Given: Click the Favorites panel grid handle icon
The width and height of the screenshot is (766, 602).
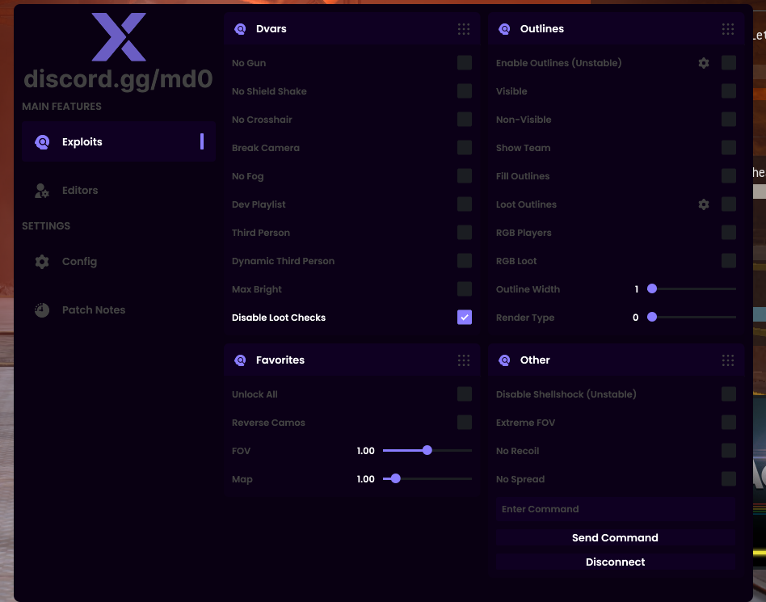Looking at the screenshot, I should tap(464, 360).
